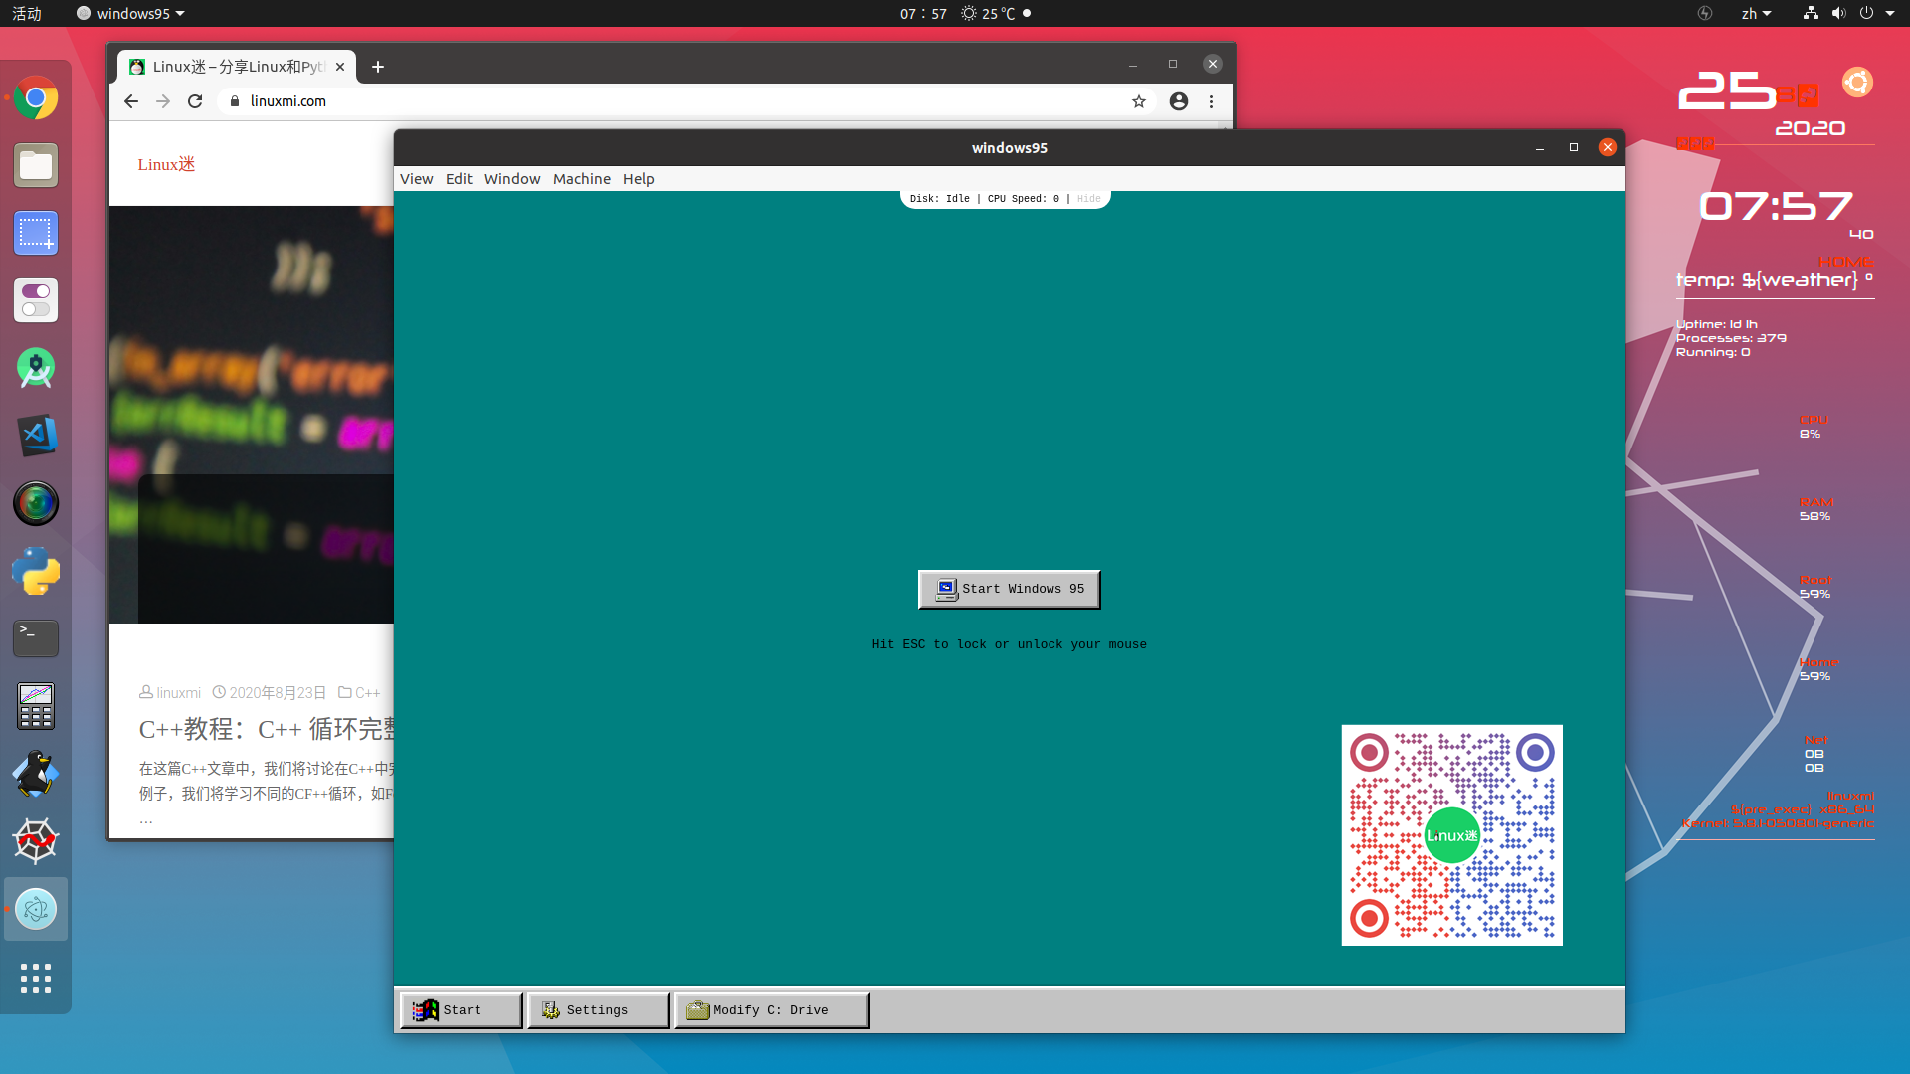The width and height of the screenshot is (1910, 1074).
Task: Open Google Chrome from the dock
Action: pyautogui.click(x=36, y=98)
